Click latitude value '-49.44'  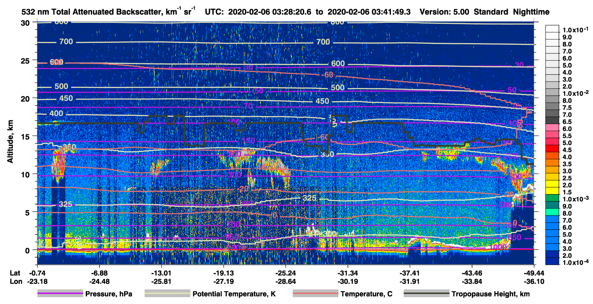(534, 273)
